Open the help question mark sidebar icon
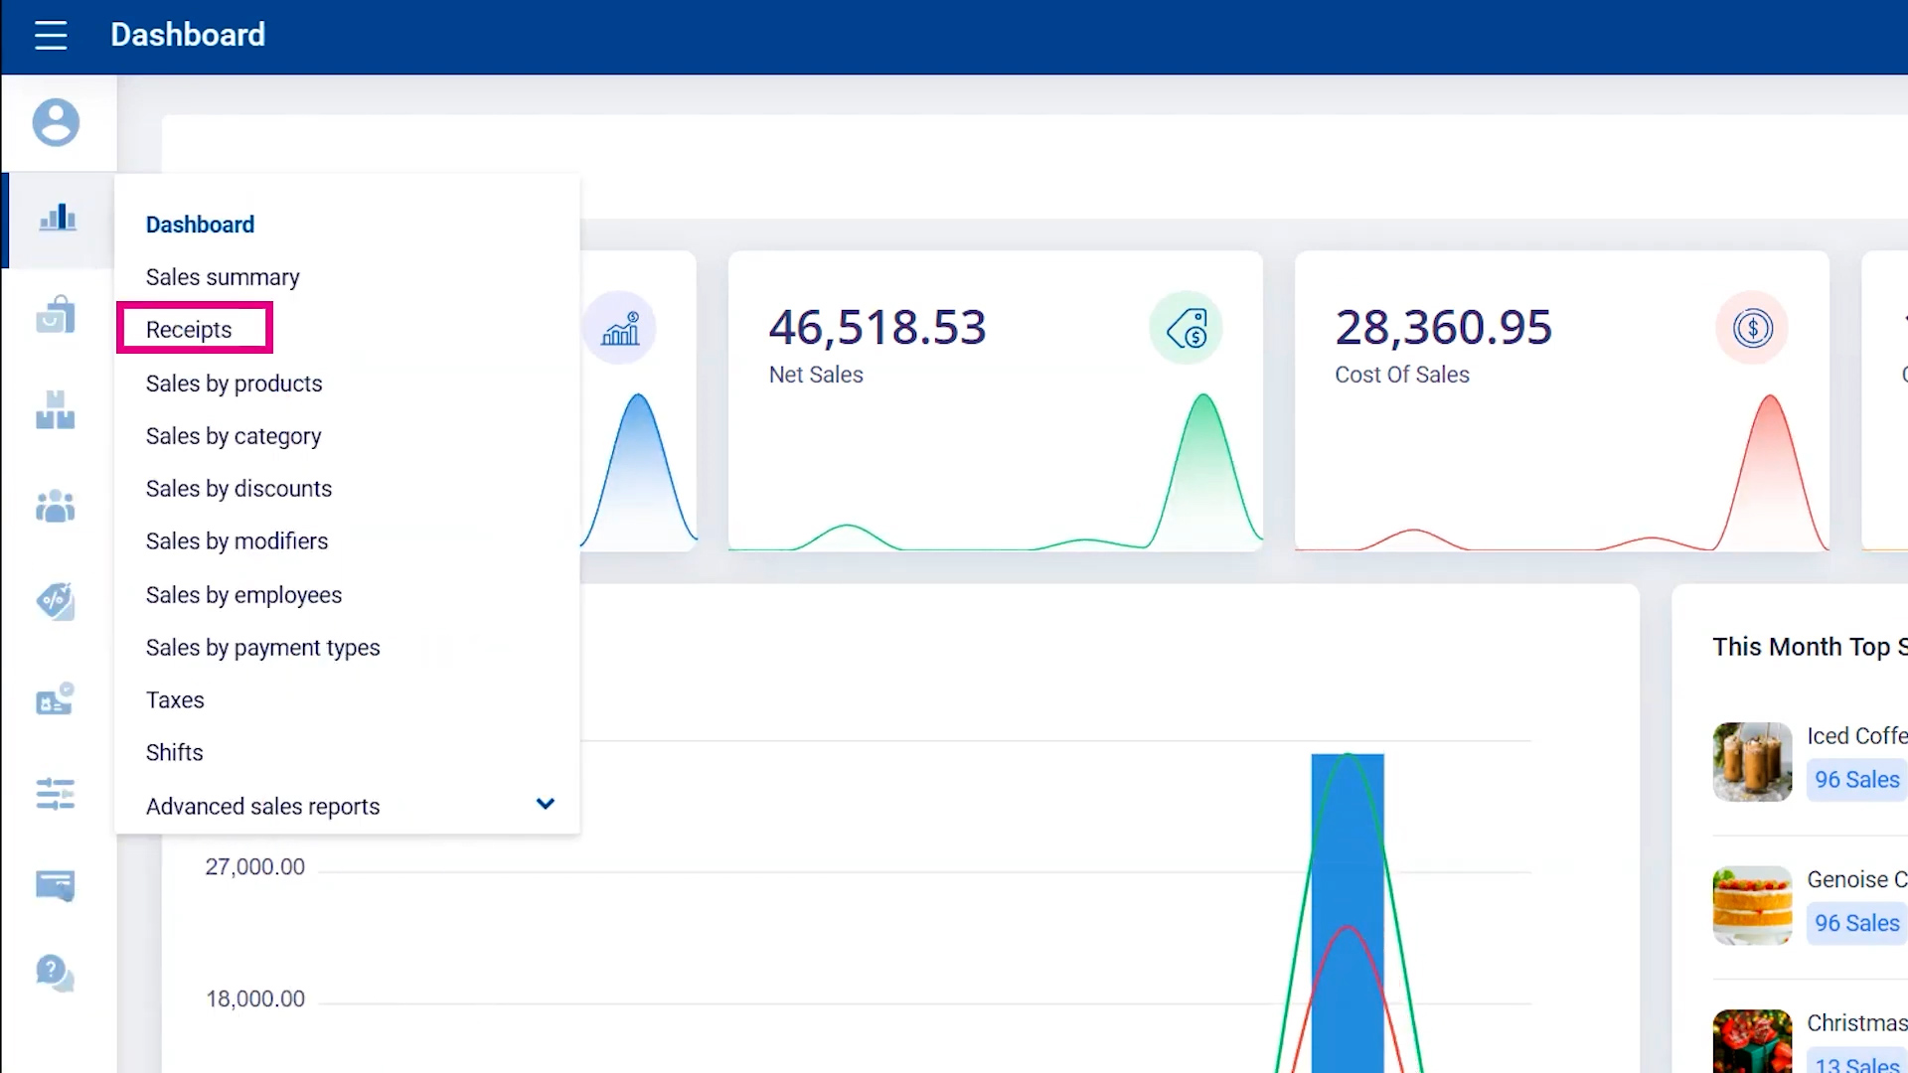This screenshot has width=1908, height=1073. click(x=55, y=973)
